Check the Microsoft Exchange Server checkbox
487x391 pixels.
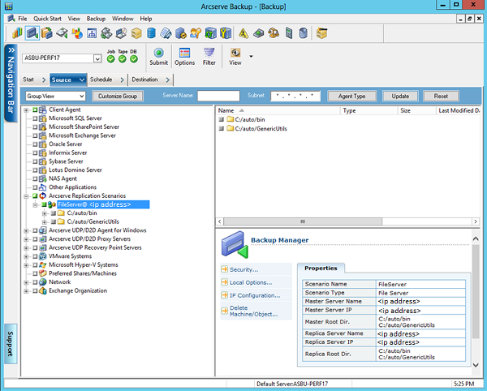click(35, 135)
